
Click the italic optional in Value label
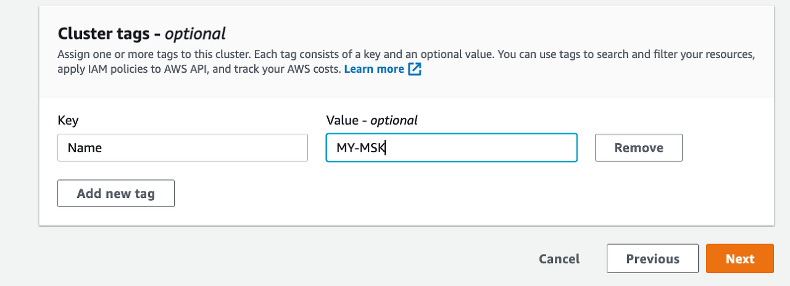click(x=394, y=120)
